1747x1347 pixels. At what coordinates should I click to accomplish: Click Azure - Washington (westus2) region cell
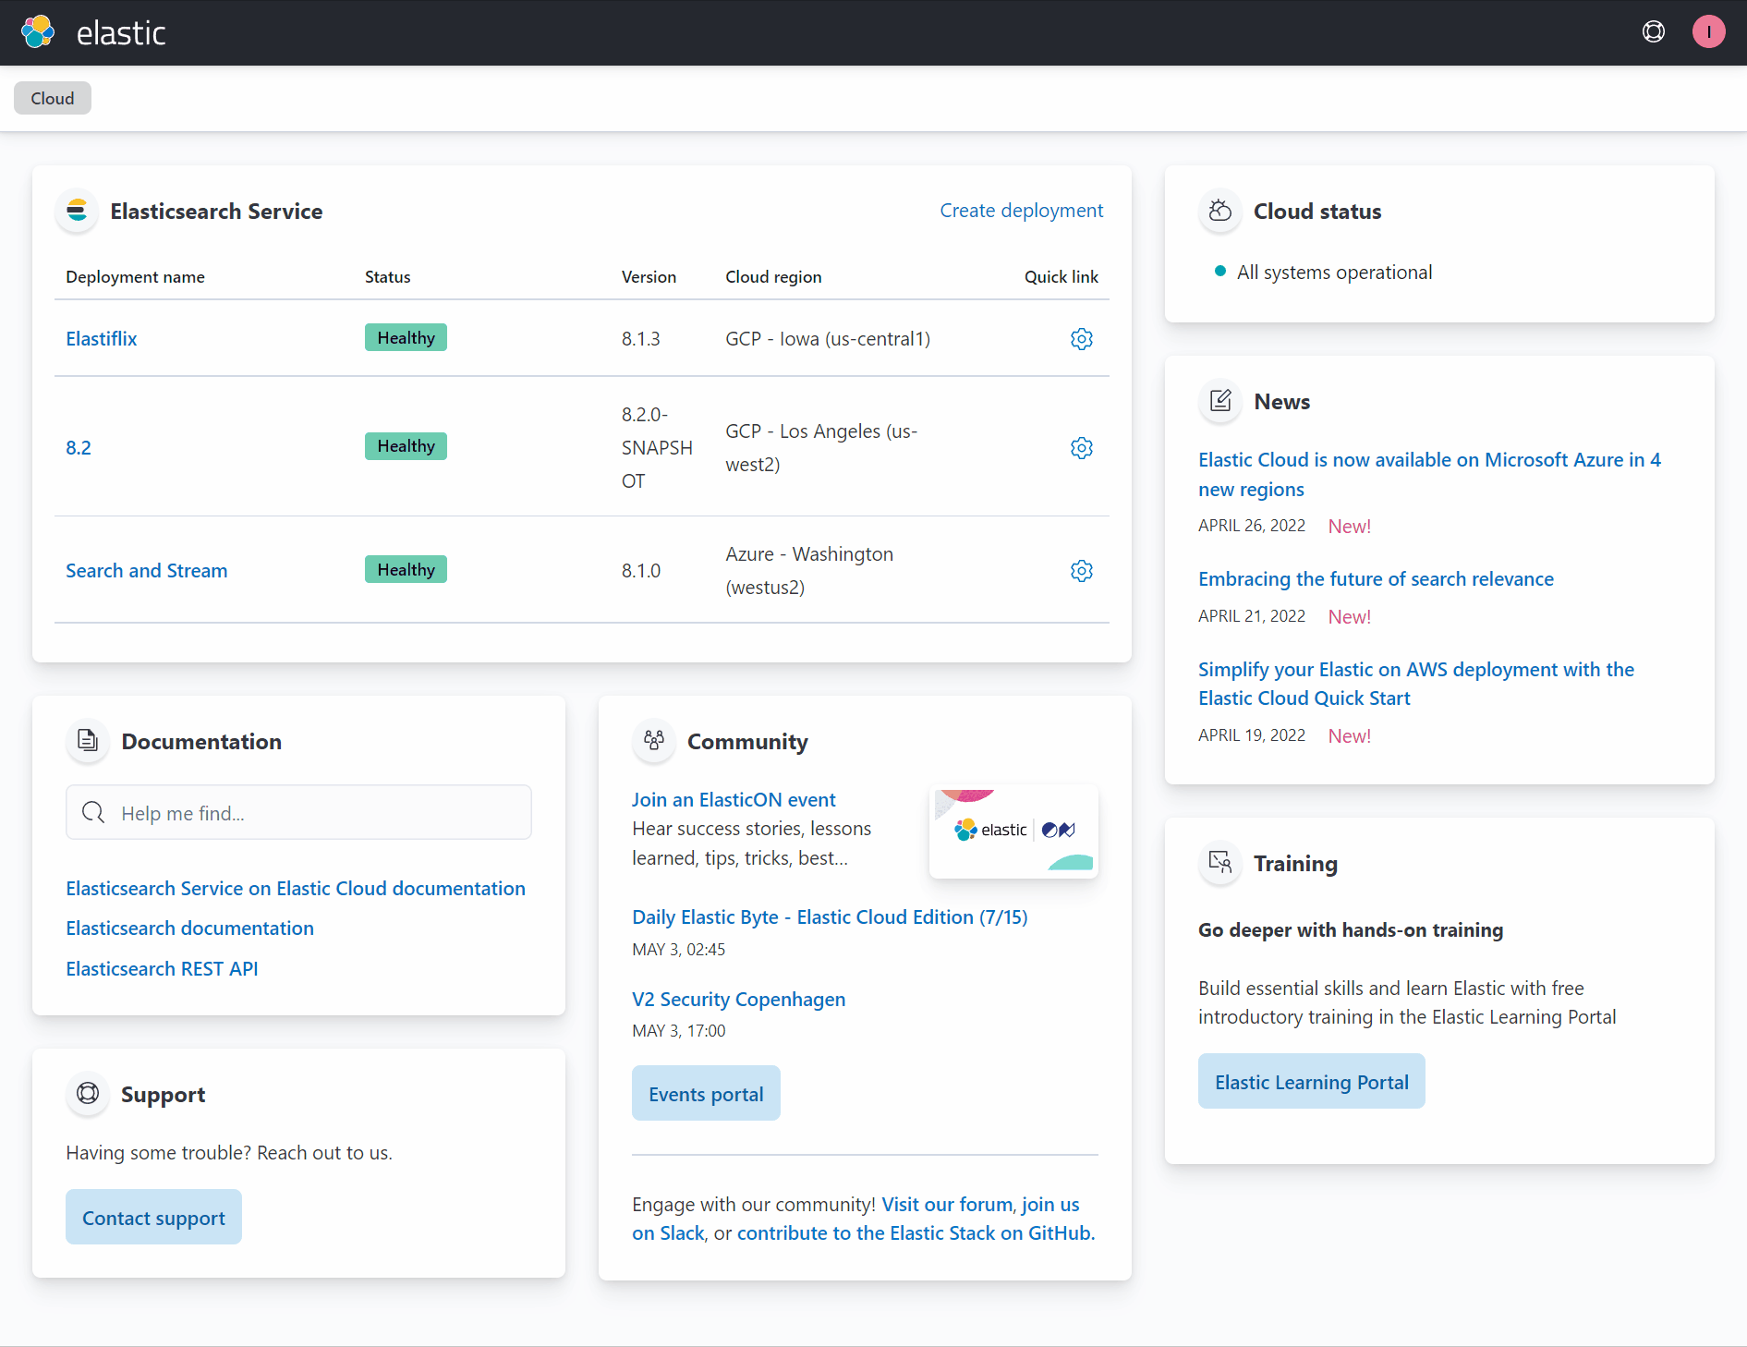809,571
